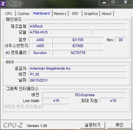This screenshot has width=133, height=130.
Task: Click the I/O 컨트롤러 label
Action: tap(16, 53)
